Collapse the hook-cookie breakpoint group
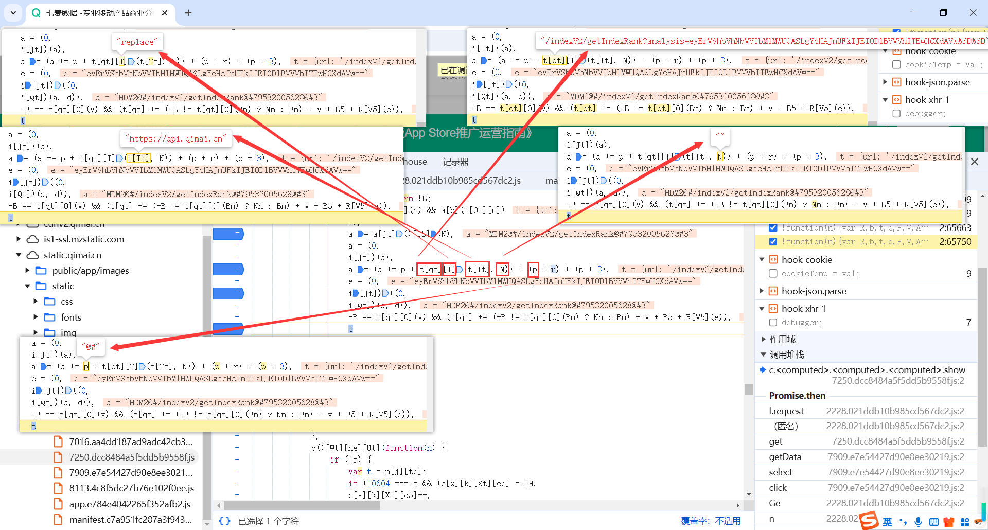 762,259
